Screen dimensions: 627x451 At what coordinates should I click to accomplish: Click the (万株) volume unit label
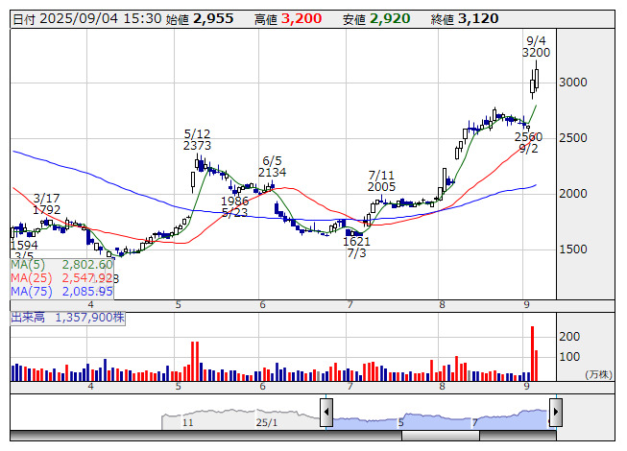[598, 374]
